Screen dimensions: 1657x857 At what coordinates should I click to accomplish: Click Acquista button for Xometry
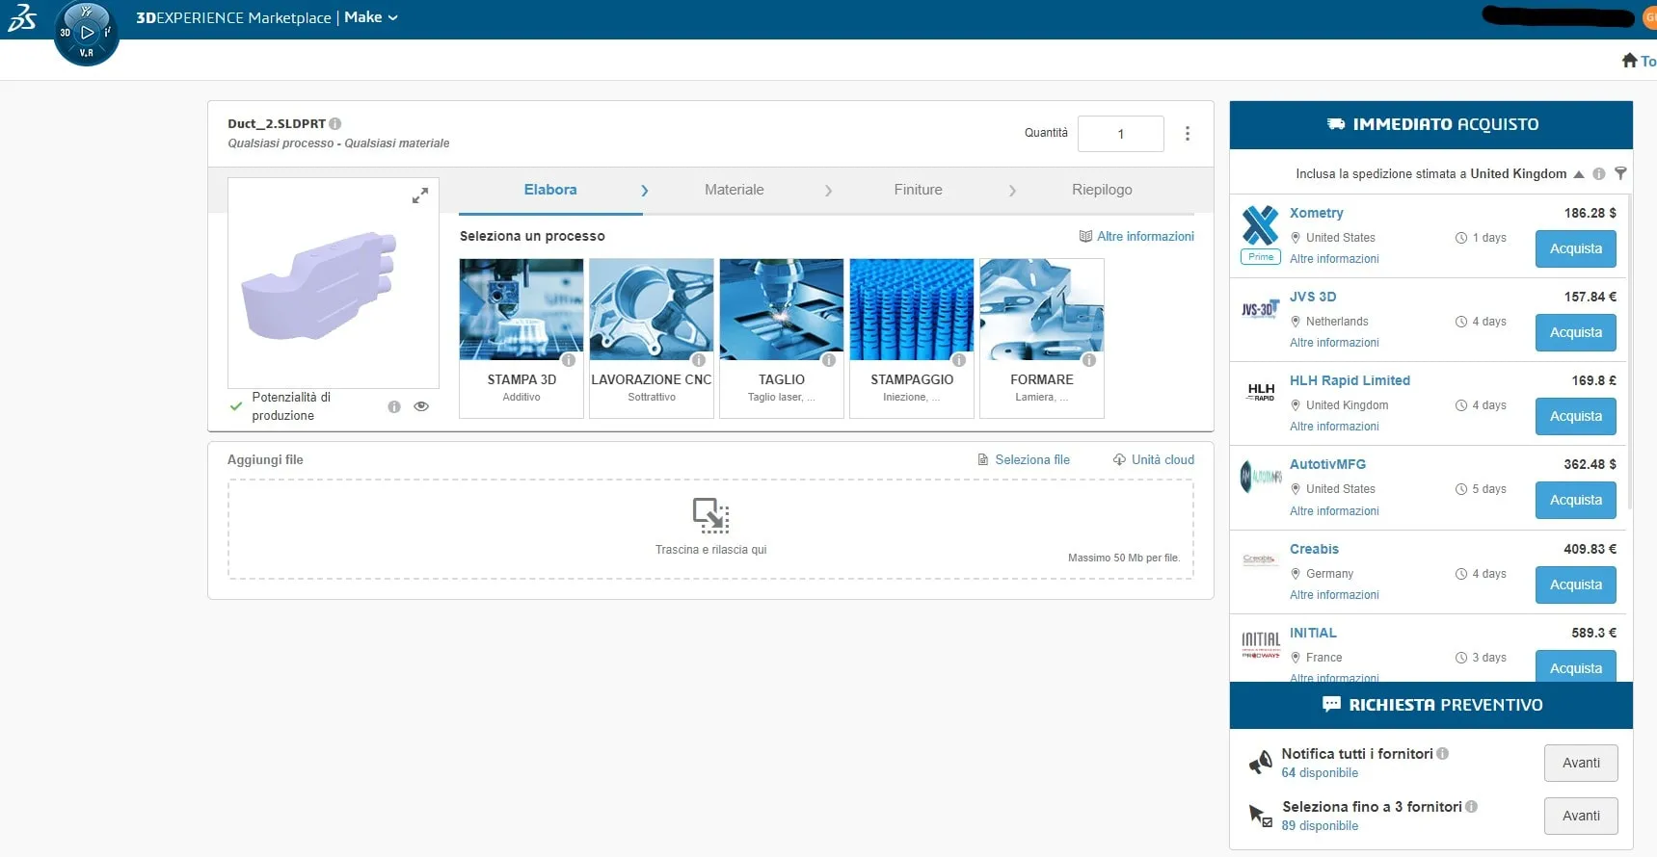[x=1575, y=248]
